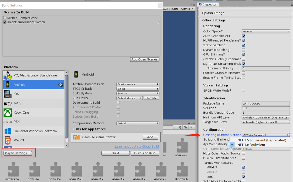Choose .NET 3.5 Equivalent (Deprecated) option
The image size is (293, 182).
tap(261, 140)
